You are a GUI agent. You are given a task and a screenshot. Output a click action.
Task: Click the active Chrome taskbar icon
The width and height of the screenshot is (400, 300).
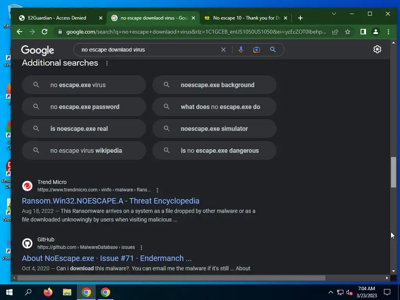tap(86, 292)
